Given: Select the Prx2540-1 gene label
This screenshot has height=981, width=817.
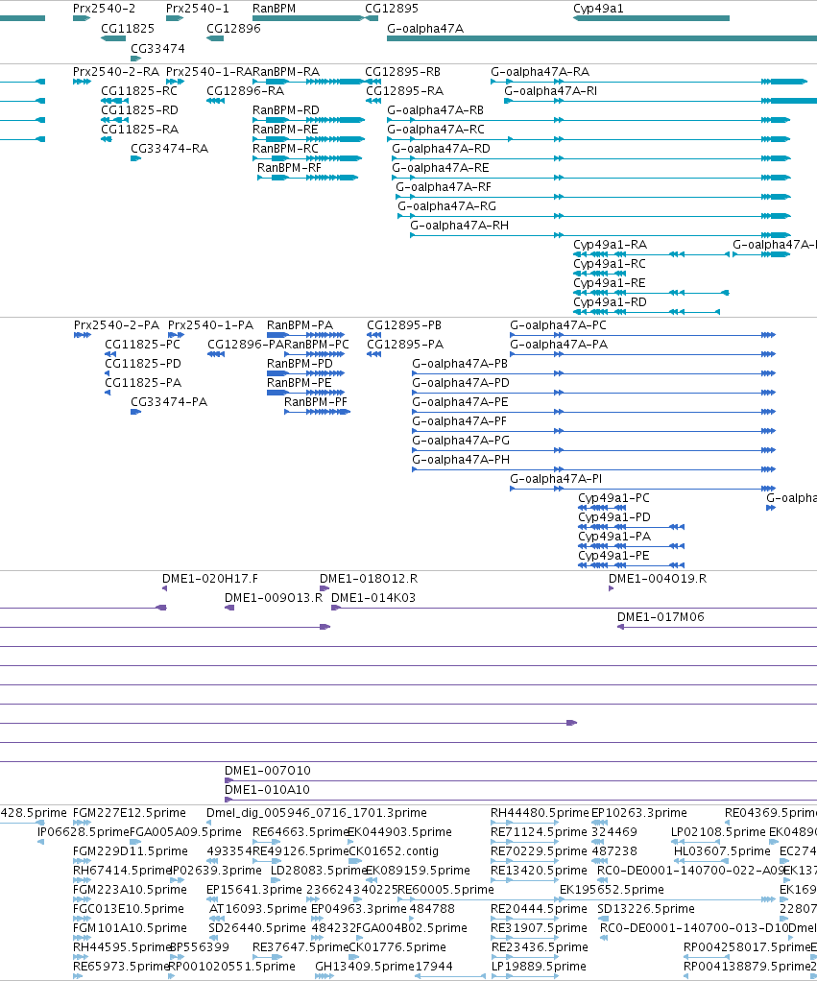Looking at the screenshot, I should click(x=198, y=9).
